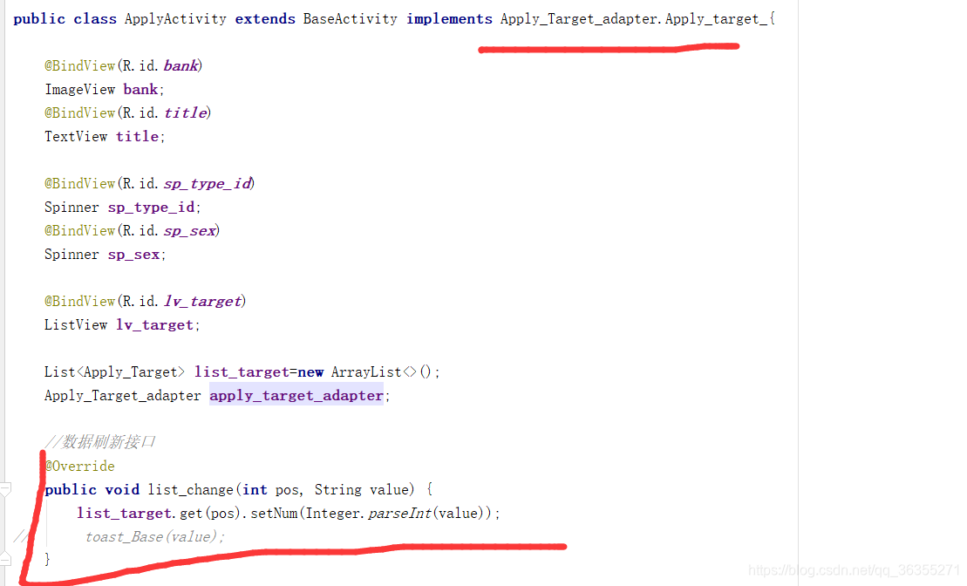Click italic 'sp_sex' inside BindView annotation
The height and width of the screenshot is (586, 967).
coord(190,231)
